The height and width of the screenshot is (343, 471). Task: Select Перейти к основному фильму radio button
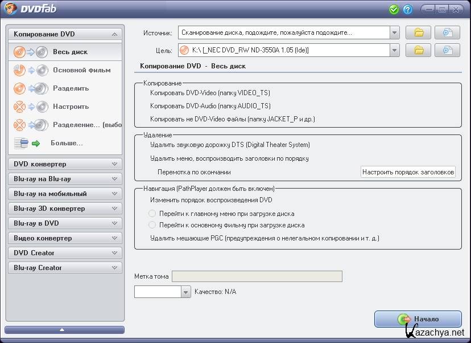pyautogui.click(x=152, y=225)
